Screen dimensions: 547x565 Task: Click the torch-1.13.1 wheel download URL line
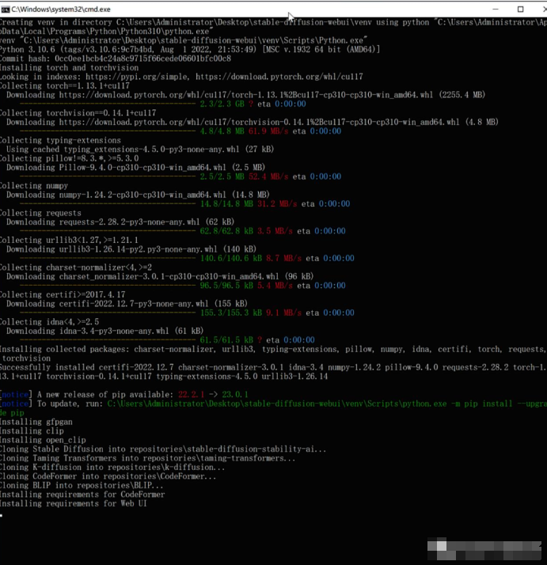[245, 94]
